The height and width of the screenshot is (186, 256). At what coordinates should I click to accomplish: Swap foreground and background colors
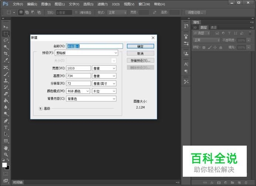(8, 160)
